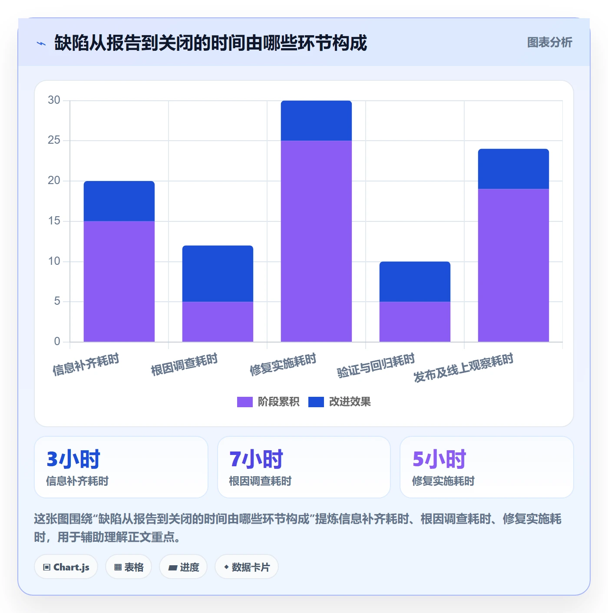Click the 图表分析 label in the header
This screenshot has width=608, height=613.
(x=549, y=42)
